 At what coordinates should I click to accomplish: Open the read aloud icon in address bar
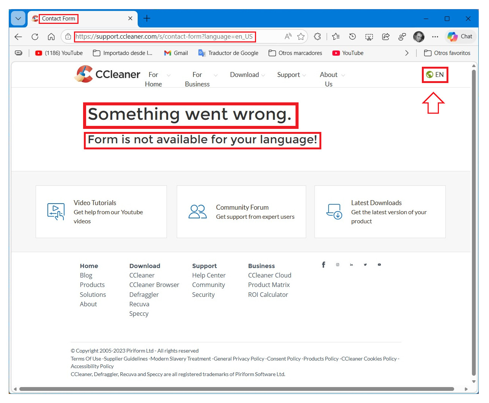(x=288, y=37)
